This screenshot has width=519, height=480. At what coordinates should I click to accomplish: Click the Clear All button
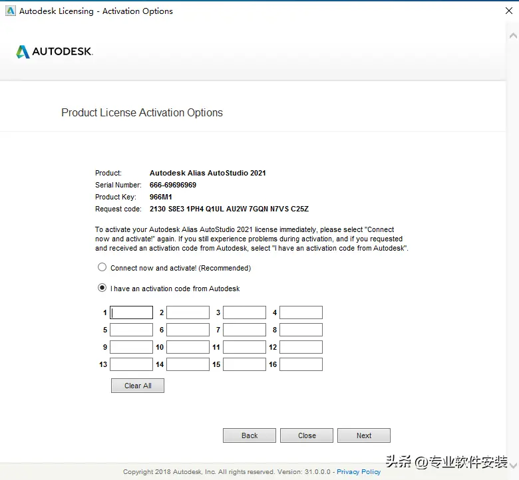pyautogui.click(x=138, y=386)
